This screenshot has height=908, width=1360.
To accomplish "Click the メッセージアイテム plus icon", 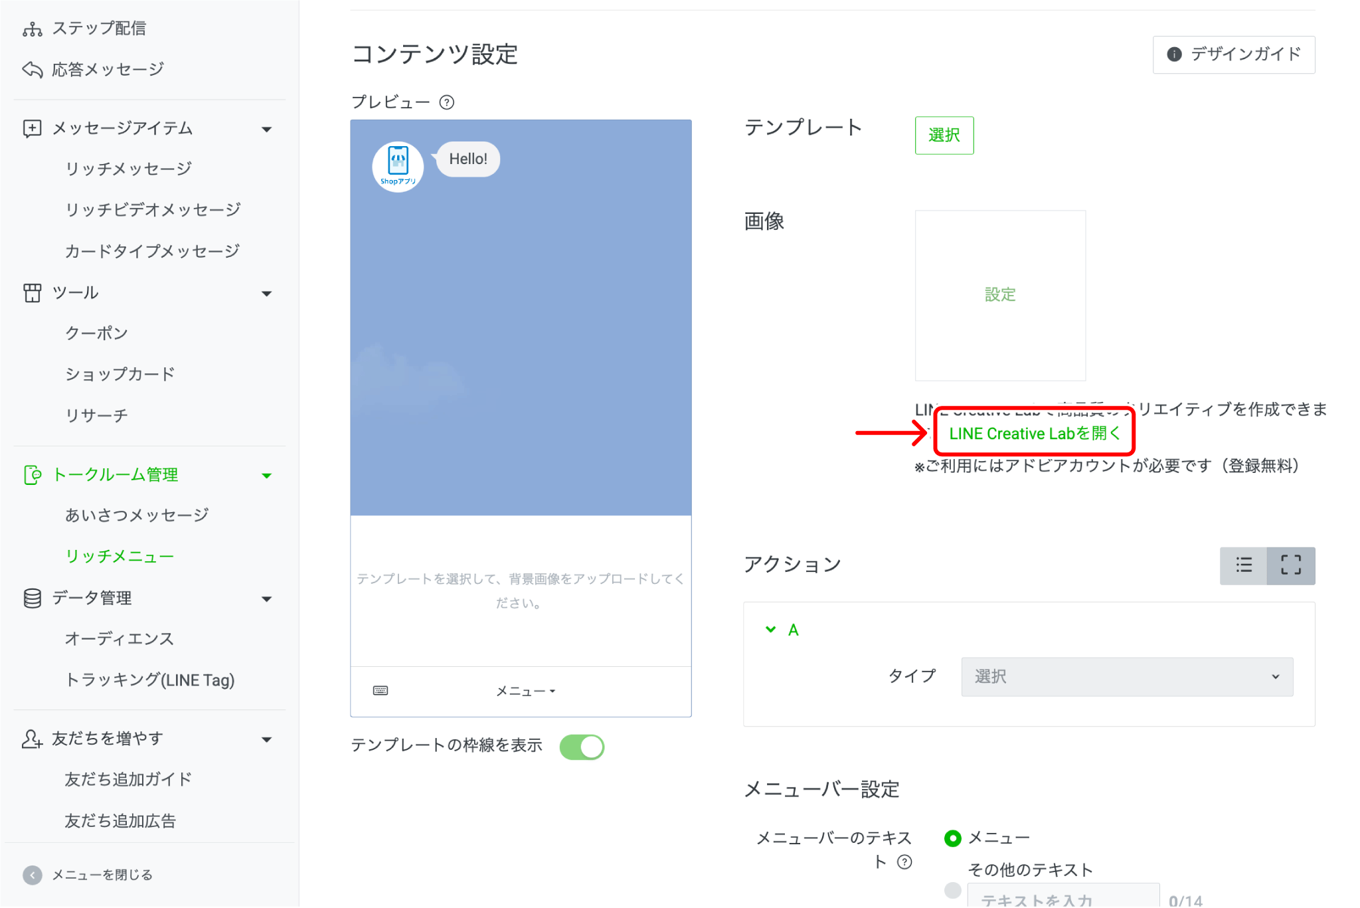I will (31, 128).
